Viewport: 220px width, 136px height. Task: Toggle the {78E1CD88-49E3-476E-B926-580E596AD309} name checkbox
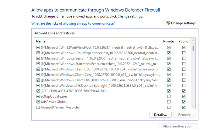point(38,91)
